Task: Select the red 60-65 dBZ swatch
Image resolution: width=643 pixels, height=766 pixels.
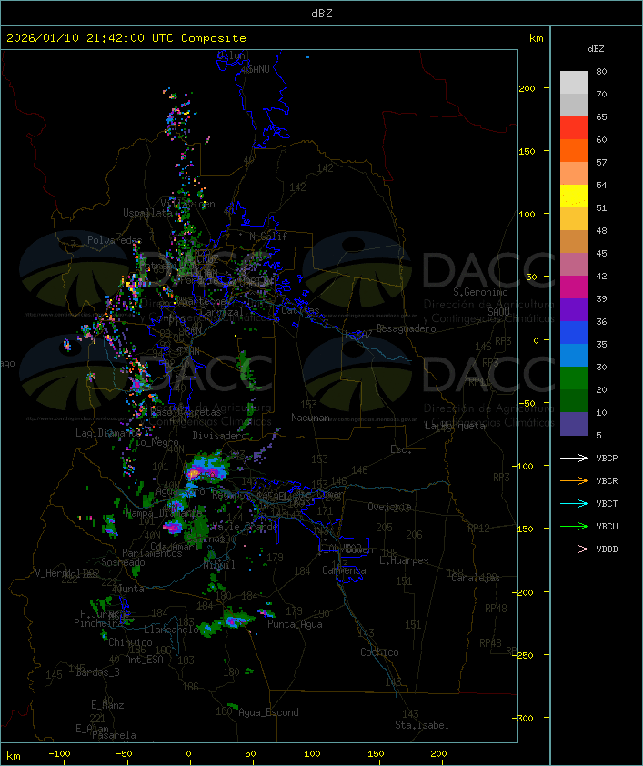Action: pos(574,128)
